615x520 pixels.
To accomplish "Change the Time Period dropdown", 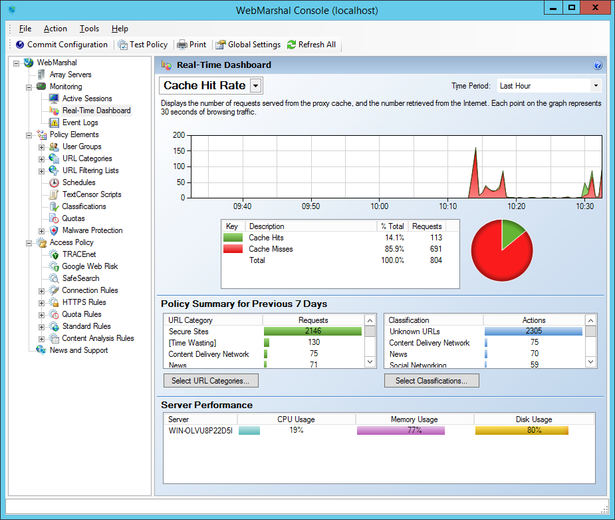I will (x=595, y=85).
